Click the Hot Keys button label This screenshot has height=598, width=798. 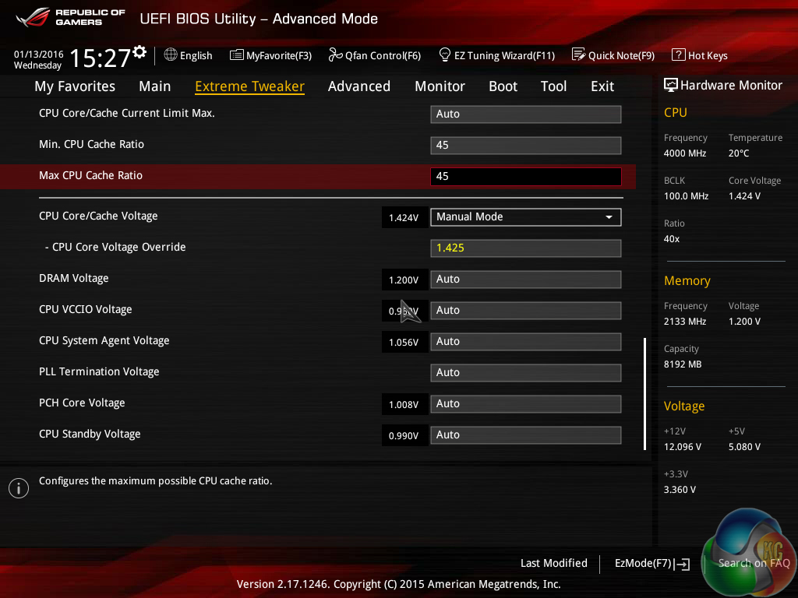click(708, 55)
